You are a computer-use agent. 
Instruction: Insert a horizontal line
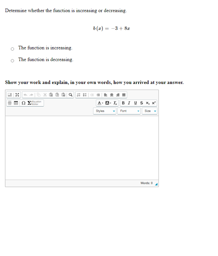point(10,103)
